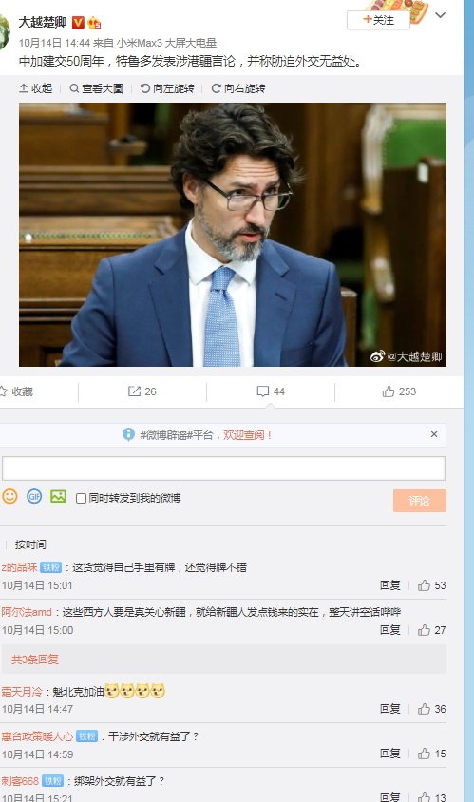Select 10月14日 14:47 comment timestamp
The image size is (474, 802).
coord(37,709)
